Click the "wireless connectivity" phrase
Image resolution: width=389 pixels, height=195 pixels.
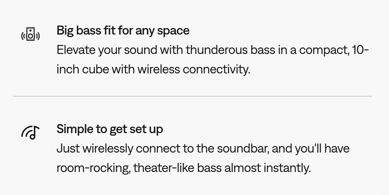click(193, 69)
